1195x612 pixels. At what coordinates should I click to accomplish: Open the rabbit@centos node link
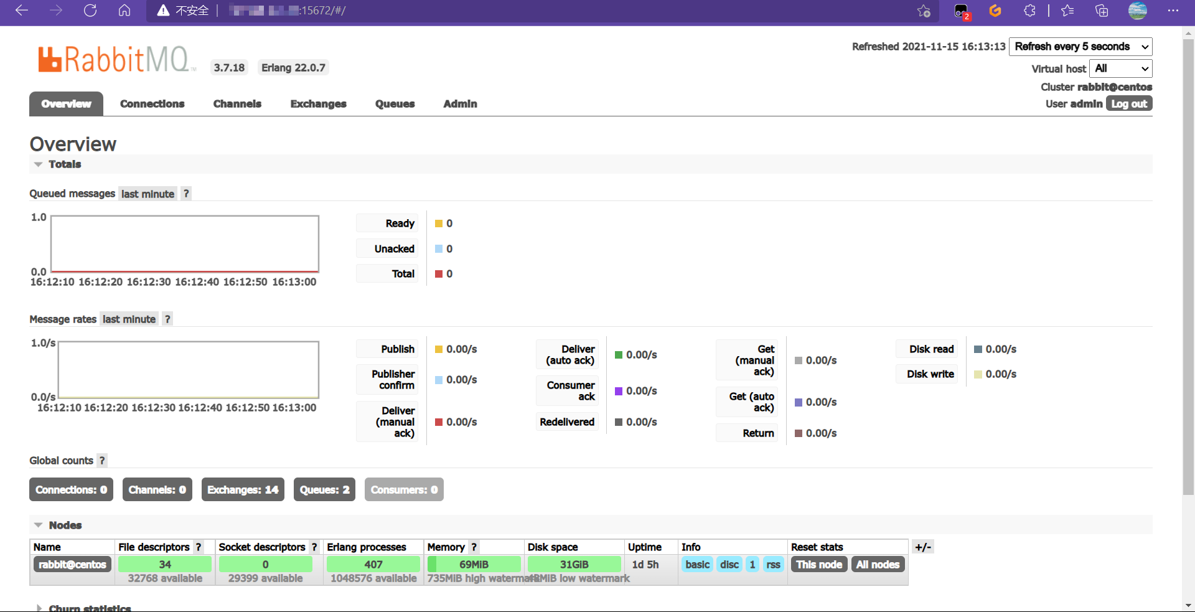[x=72, y=565]
